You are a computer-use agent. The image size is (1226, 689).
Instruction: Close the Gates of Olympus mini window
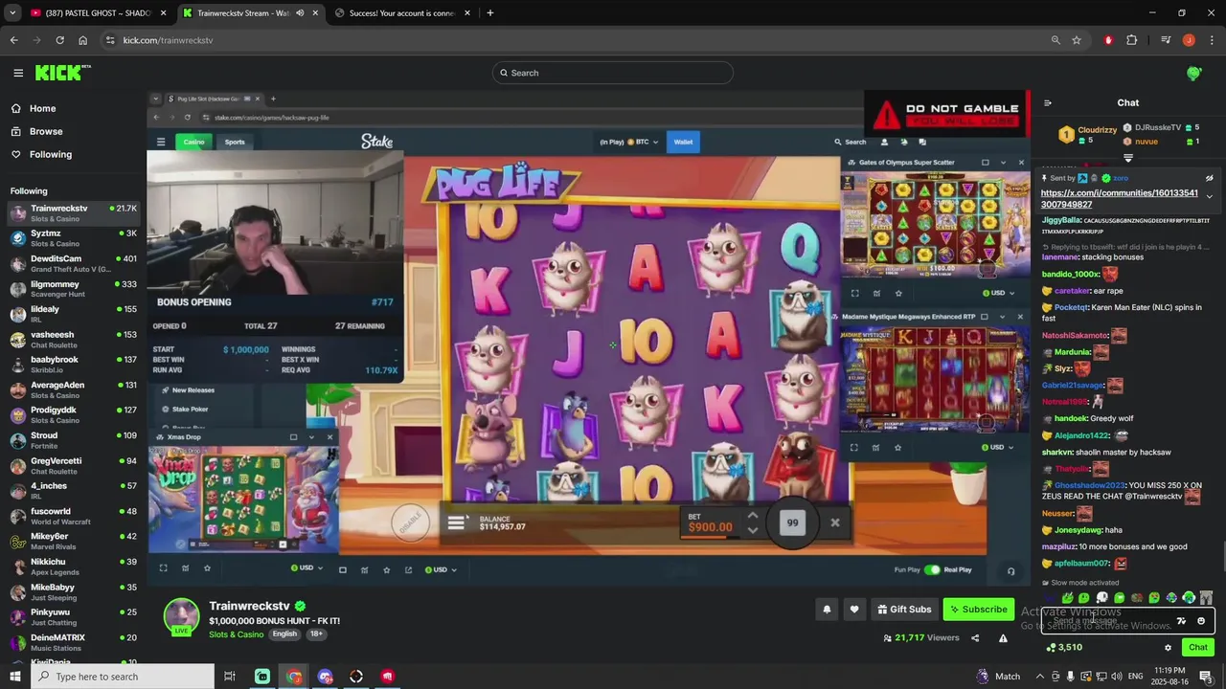pyautogui.click(x=1021, y=163)
